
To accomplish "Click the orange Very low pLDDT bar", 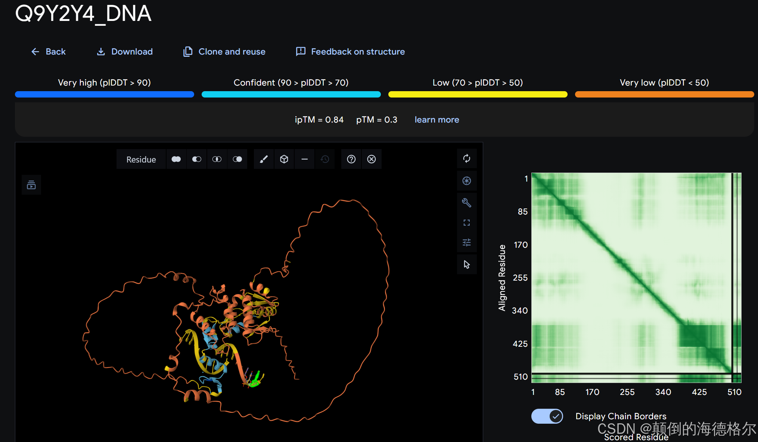I will pos(664,95).
